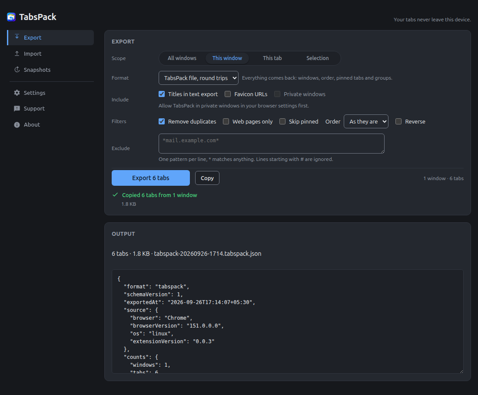This screenshot has height=395, width=478.
Task: Open the Export page in sidebar
Action: 50,37
